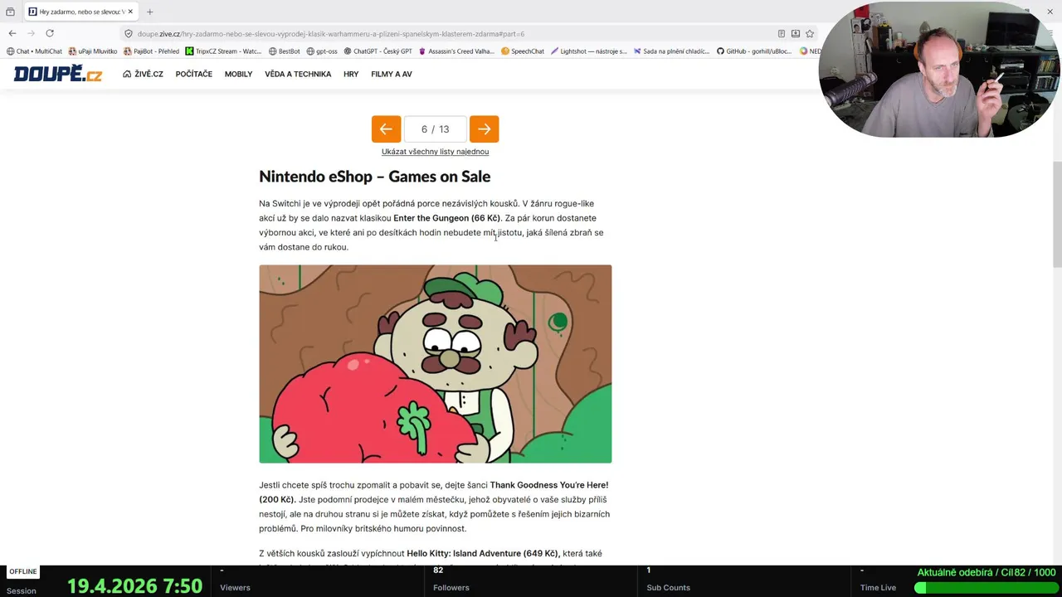The image size is (1062, 597).
Task: Click the browser back arrow
Action: [x=12, y=33]
